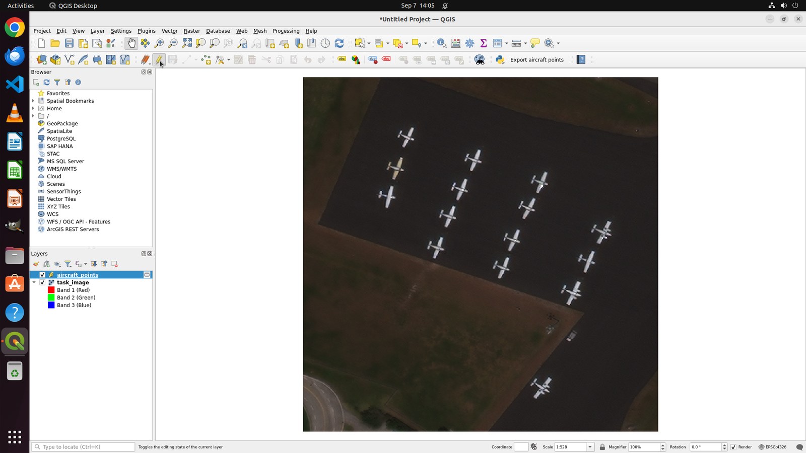Click the Zoom Full extent icon
Screen dimensions: 806x453
(187, 43)
